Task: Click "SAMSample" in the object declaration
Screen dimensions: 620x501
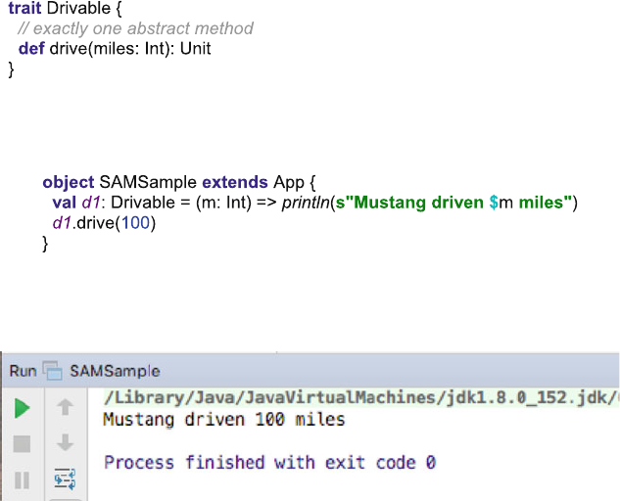Action: (x=148, y=182)
